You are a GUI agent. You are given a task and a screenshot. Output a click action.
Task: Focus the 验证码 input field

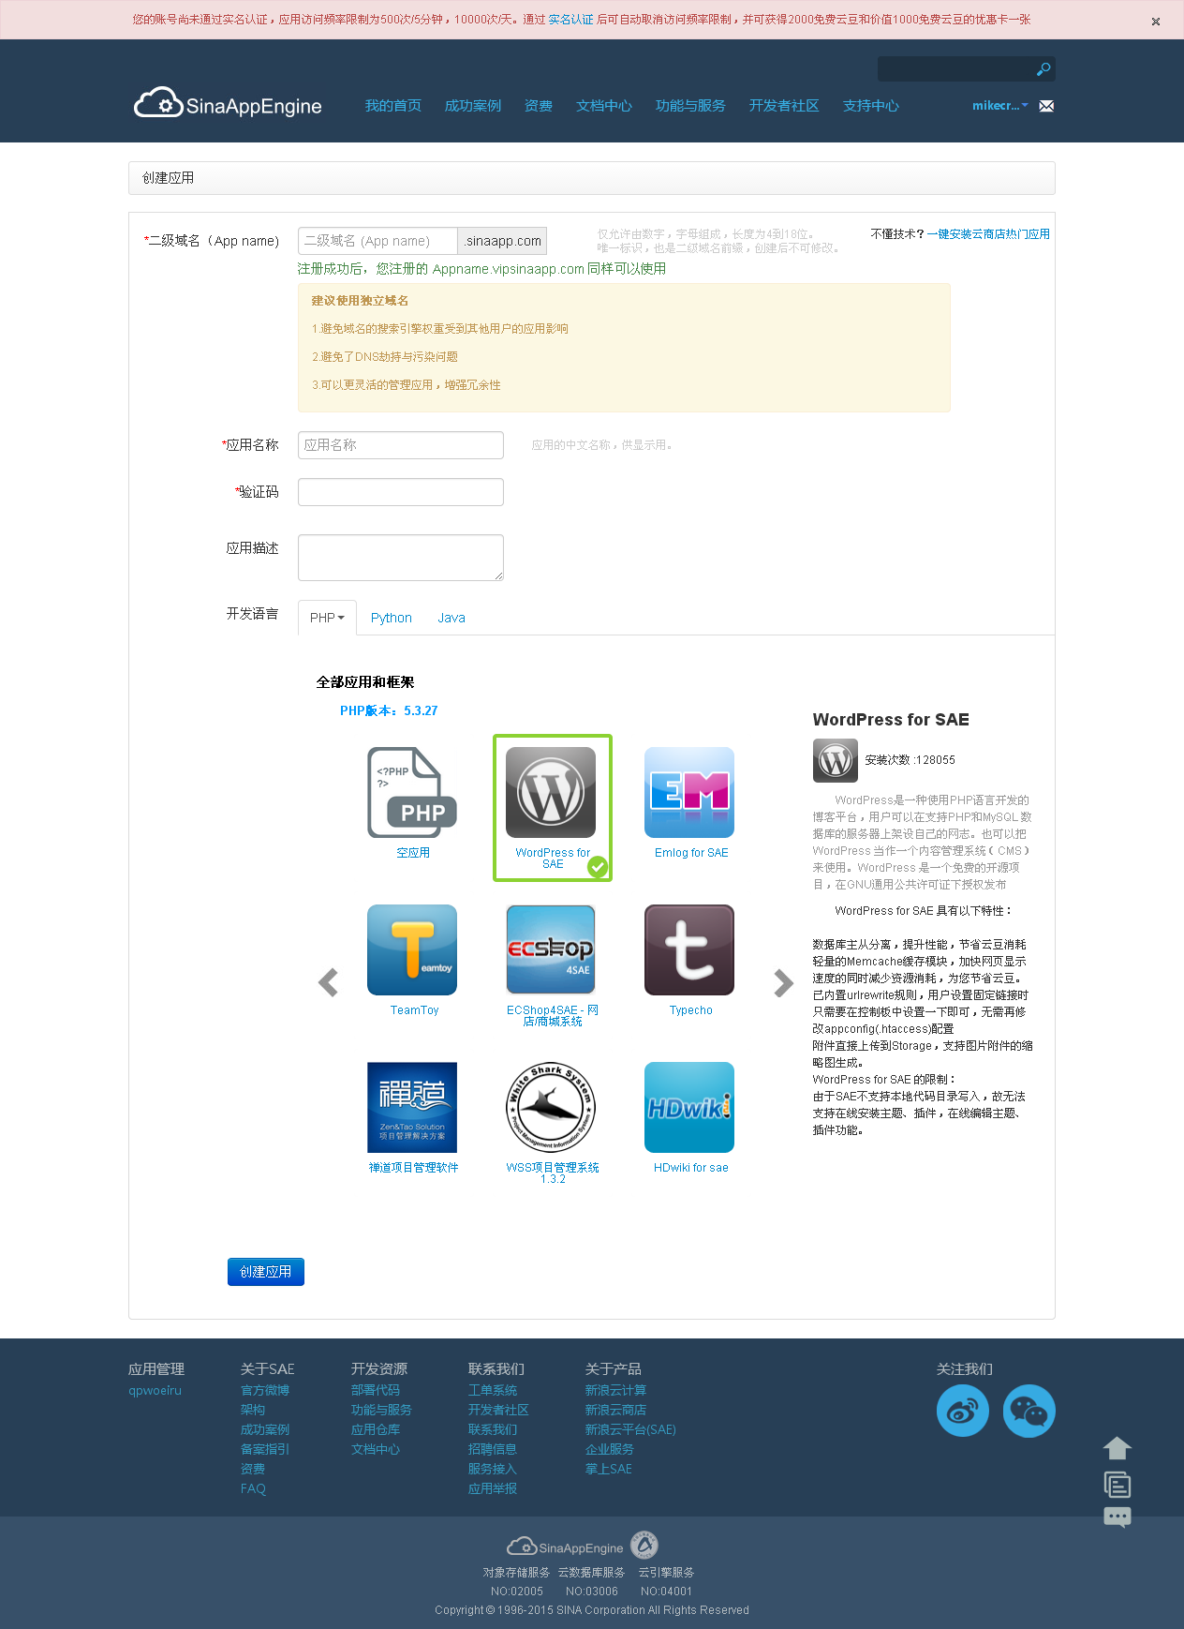pyautogui.click(x=401, y=492)
